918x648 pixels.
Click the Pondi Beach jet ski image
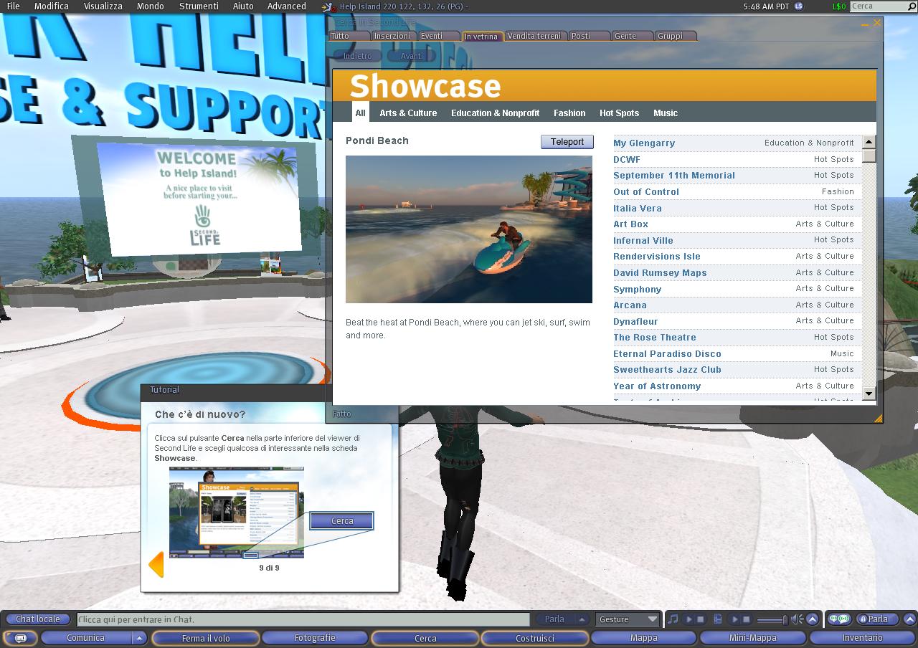(x=469, y=229)
